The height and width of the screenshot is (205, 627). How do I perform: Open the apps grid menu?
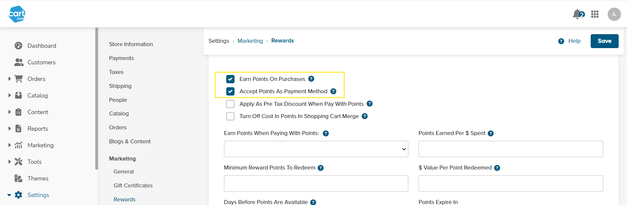595,14
